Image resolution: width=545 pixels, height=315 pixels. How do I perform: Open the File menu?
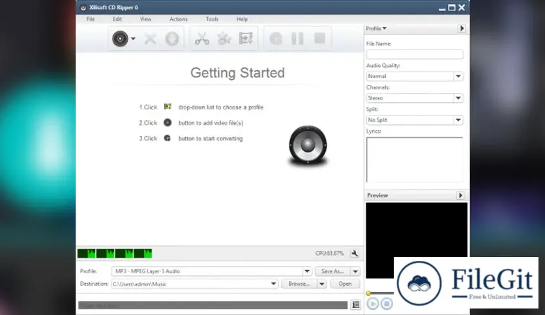pyautogui.click(x=91, y=19)
